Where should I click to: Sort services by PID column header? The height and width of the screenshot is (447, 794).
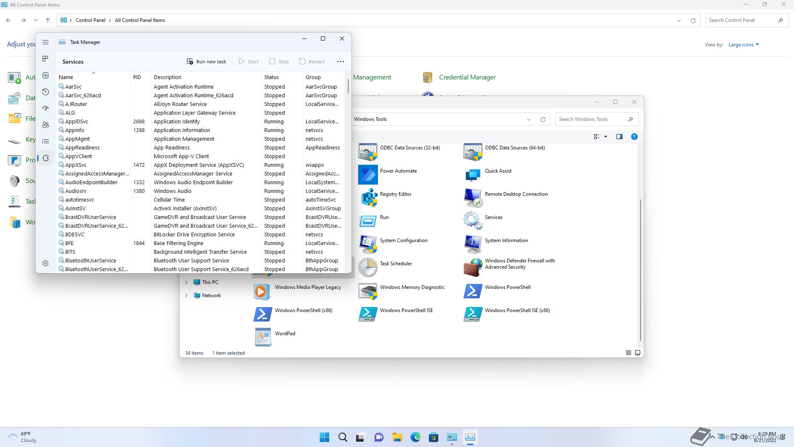[141, 77]
